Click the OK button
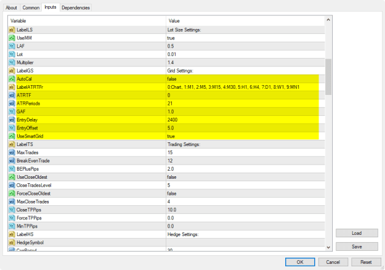 tap(300, 262)
